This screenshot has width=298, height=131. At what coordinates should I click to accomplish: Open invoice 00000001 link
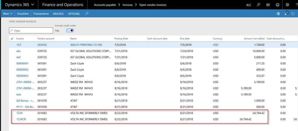pyautogui.click(x=22, y=63)
